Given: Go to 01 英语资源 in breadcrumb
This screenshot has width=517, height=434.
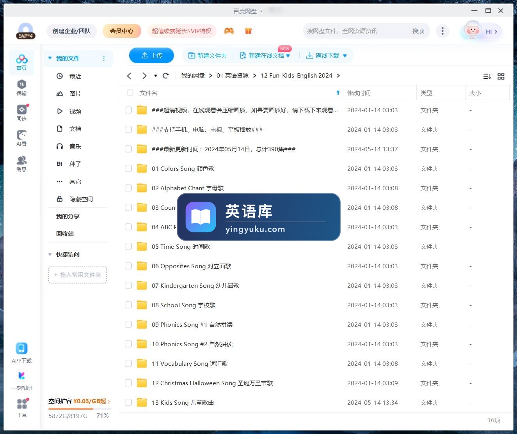Looking at the screenshot, I should 233,76.
